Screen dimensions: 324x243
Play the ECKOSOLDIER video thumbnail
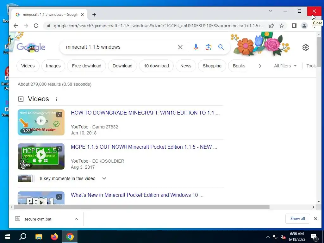tap(41, 156)
